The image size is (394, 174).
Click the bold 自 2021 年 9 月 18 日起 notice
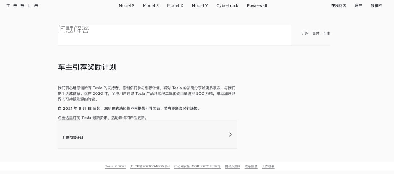pyautogui.click(x=129, y=109)
